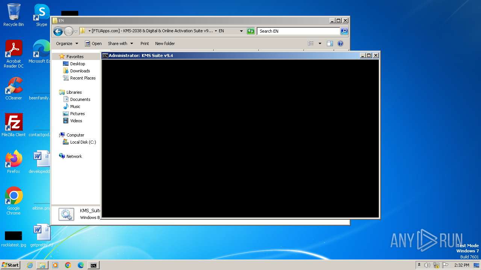Image resolution: width=481 pixels, height=270 pixels.
Task: Expand the Organize dropdown menu
Action: pos(67,43)
